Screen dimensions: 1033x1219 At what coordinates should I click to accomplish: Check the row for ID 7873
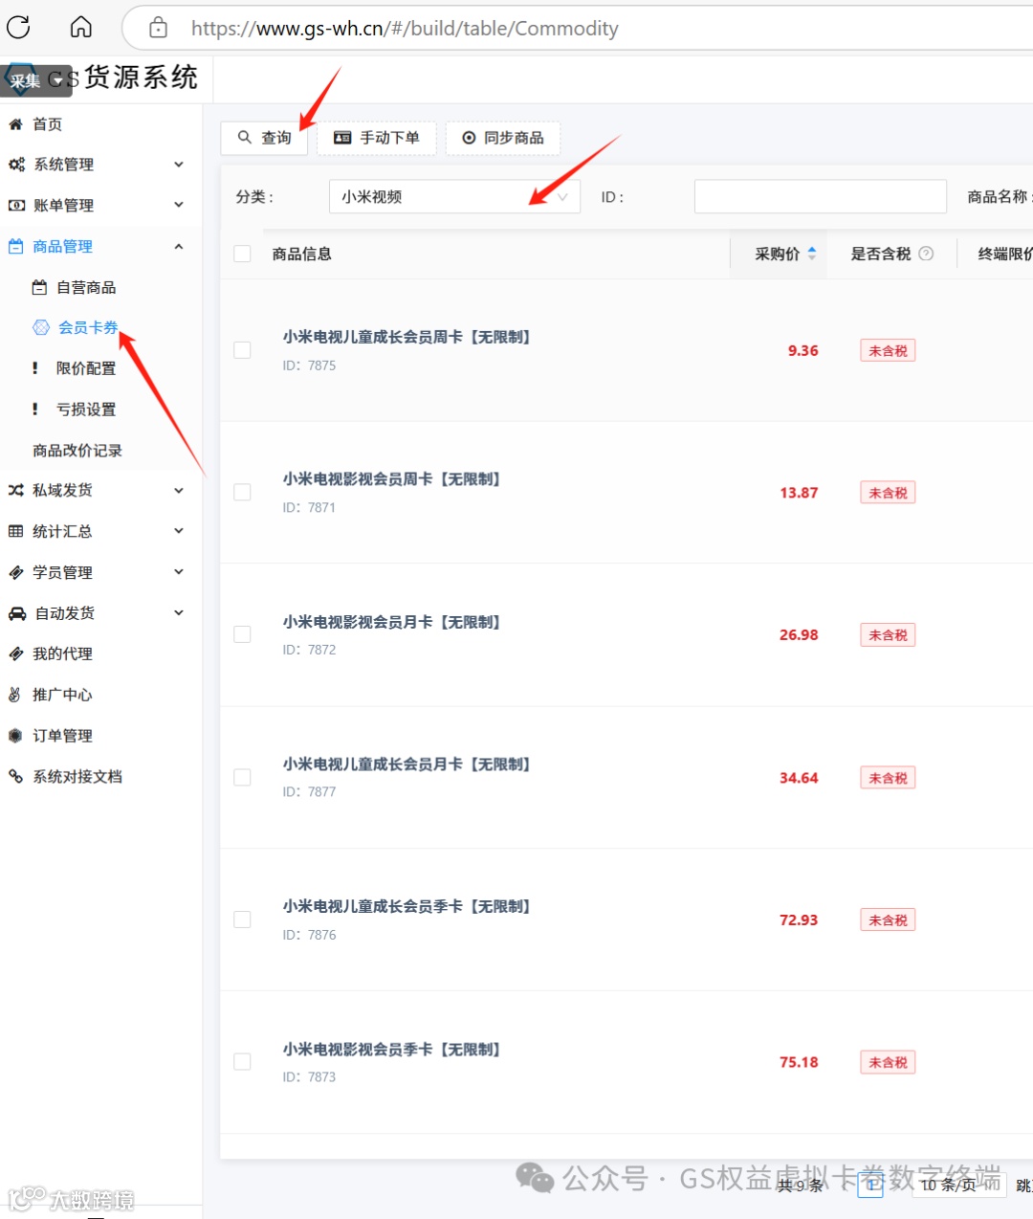243,1062
